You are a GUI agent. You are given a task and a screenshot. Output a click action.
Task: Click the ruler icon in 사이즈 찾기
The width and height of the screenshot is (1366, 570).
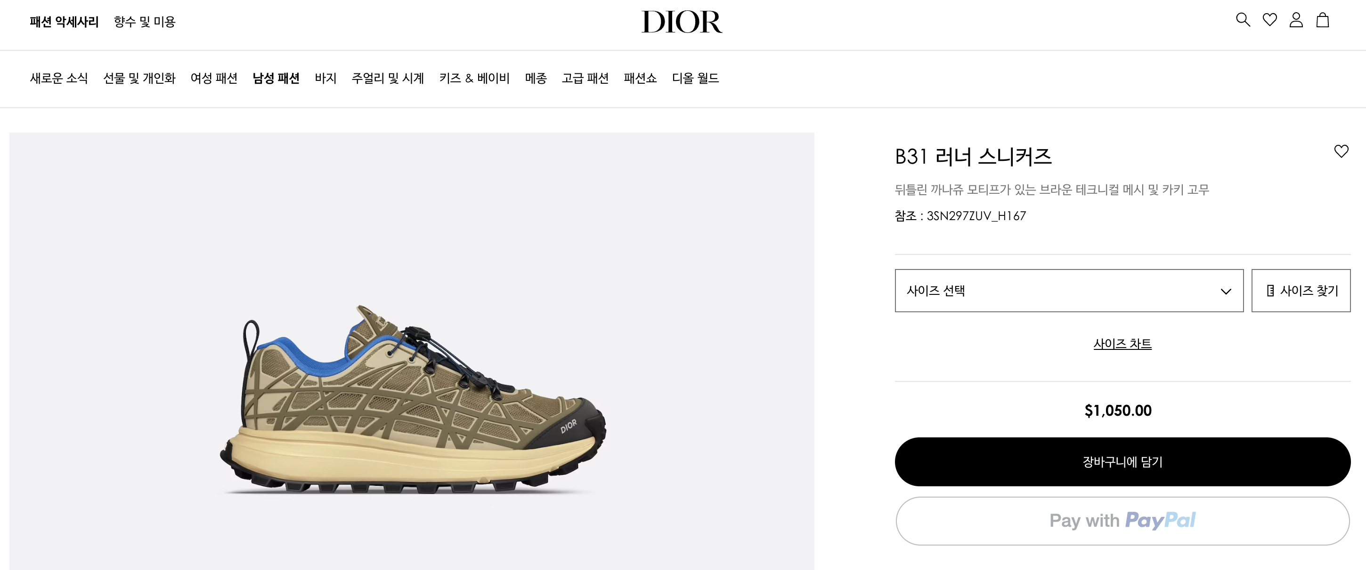coord(1270,291)
